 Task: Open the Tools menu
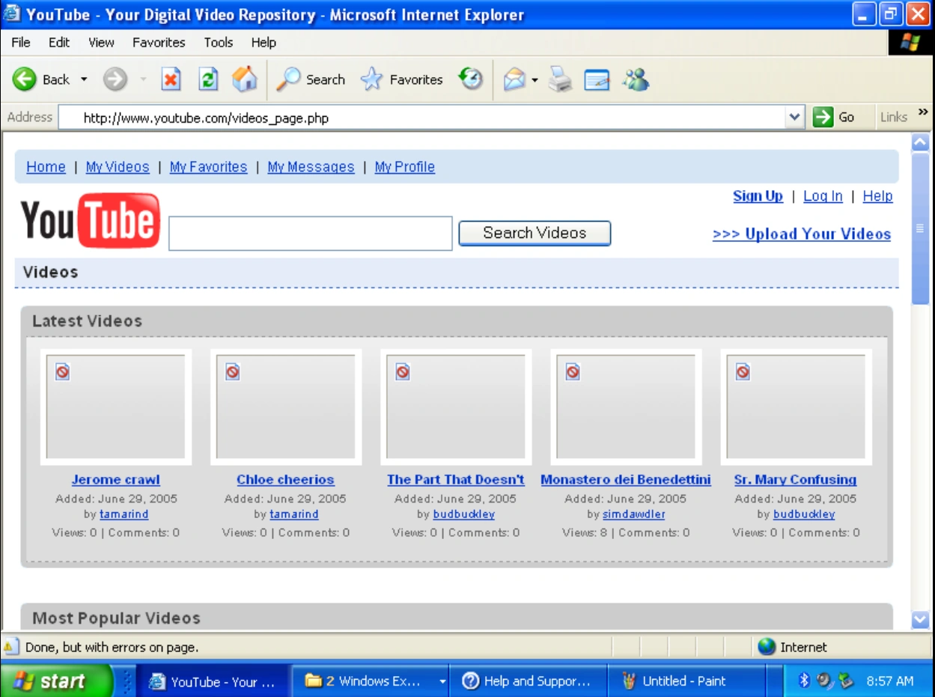[x=219, y=43]
